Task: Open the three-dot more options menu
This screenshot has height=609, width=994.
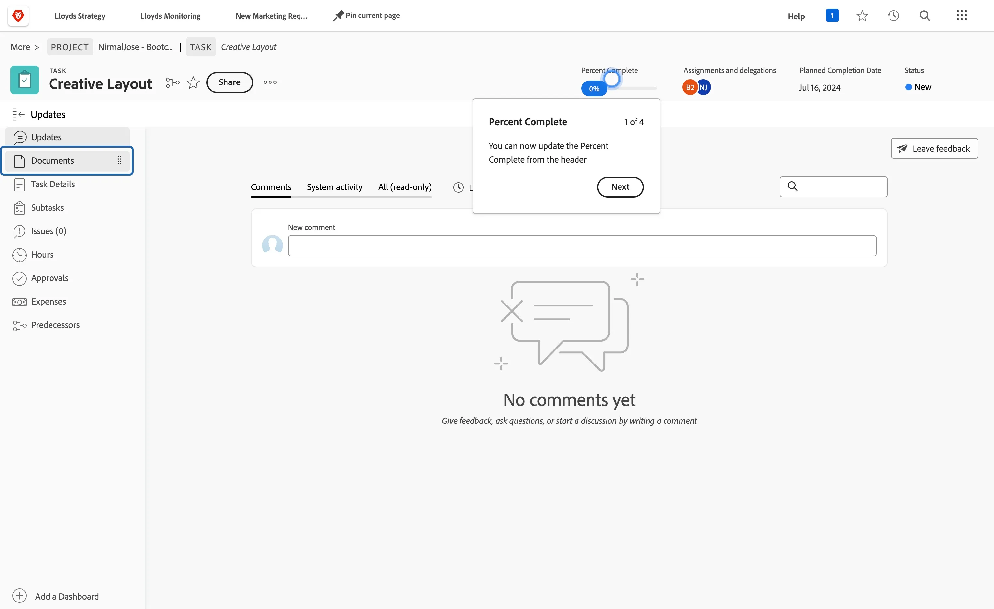Action: pos(270,82)
